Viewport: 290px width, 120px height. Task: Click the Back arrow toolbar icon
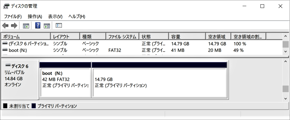[x=5, y=25]
